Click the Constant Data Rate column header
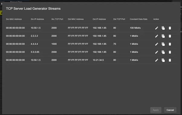This screenshot has width=182, height=115. tap(138, 19)
